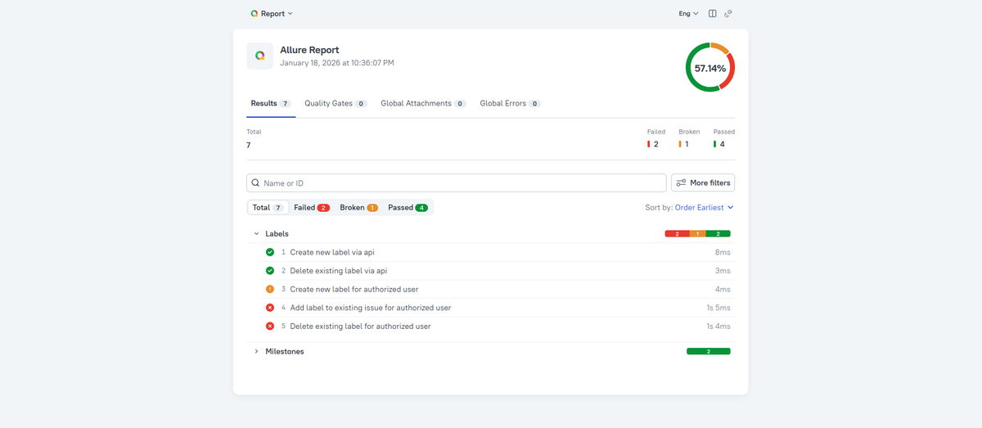The width and height of the screenshot is (982, 428).
Task: Switch the color theme using the header icon
Action: 728,14
